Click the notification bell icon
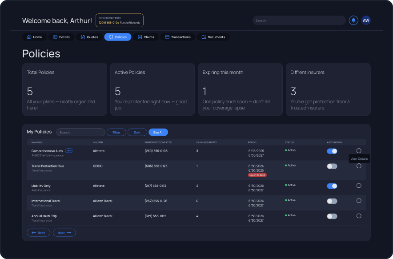The width and height of the screenshot is (393, 259). pos(353,20)
